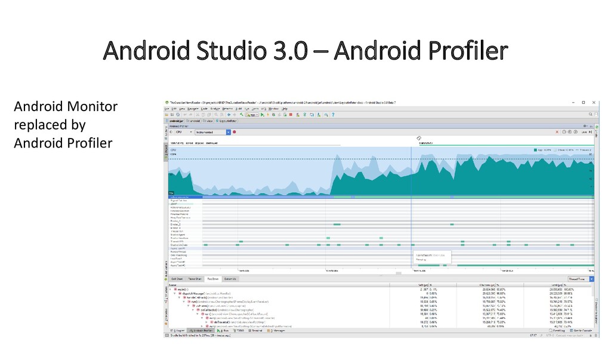This screenshot has height=344, width=611.
Task: Click the profiler back arrow beside CPU
Action: 171,132
